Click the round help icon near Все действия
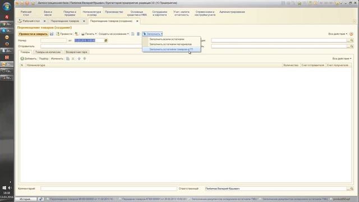The width and height of the screenshot is (359, 202). [351, 34]
